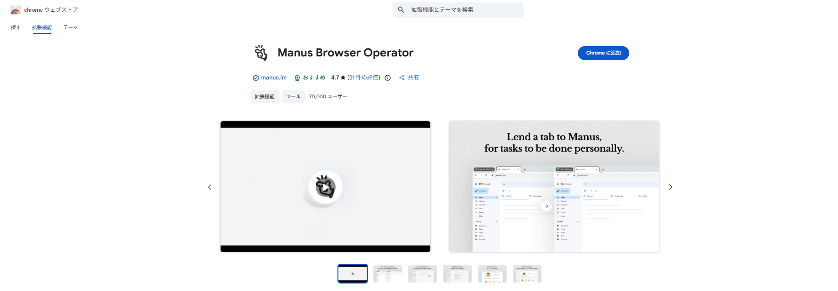Click the 共有 share icon

(402, 78)
